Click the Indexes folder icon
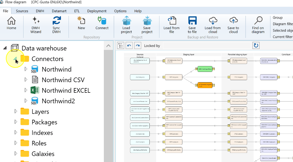Screen dimensions: 293x162 (25, 133)
